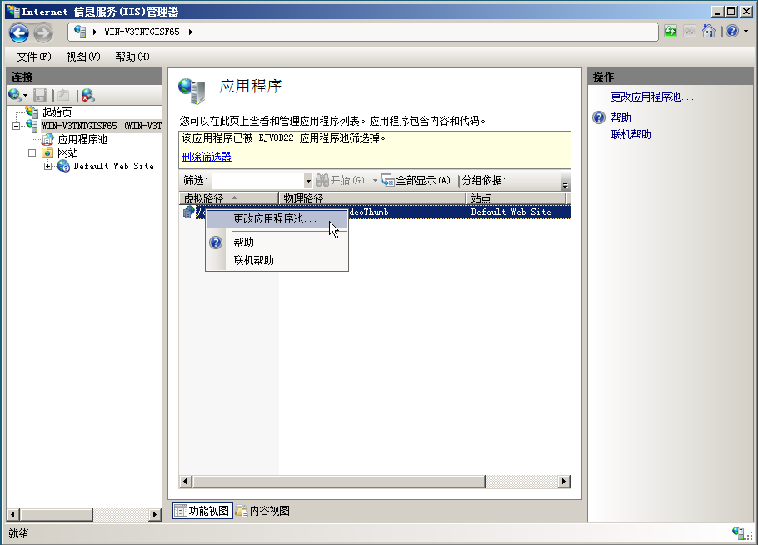
Task: Click the 全部显示(A) button label
Action: pyautogui.click(x=423, y=180)
